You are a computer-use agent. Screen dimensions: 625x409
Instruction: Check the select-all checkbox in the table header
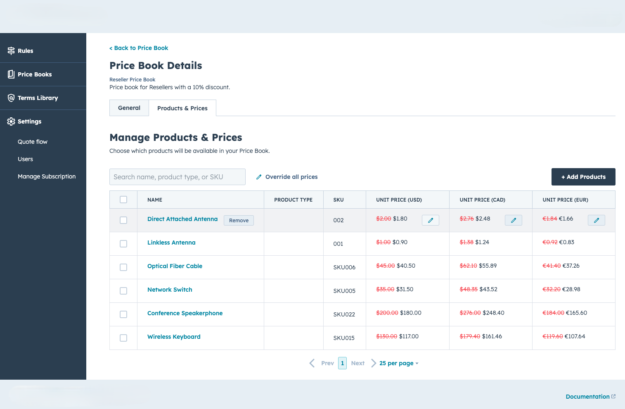pos(123,199)
